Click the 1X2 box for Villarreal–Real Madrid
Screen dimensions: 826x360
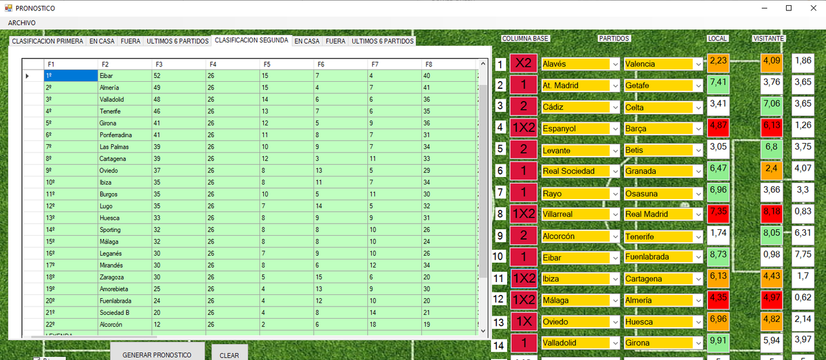pyautogui.click(x=523, y=213)
